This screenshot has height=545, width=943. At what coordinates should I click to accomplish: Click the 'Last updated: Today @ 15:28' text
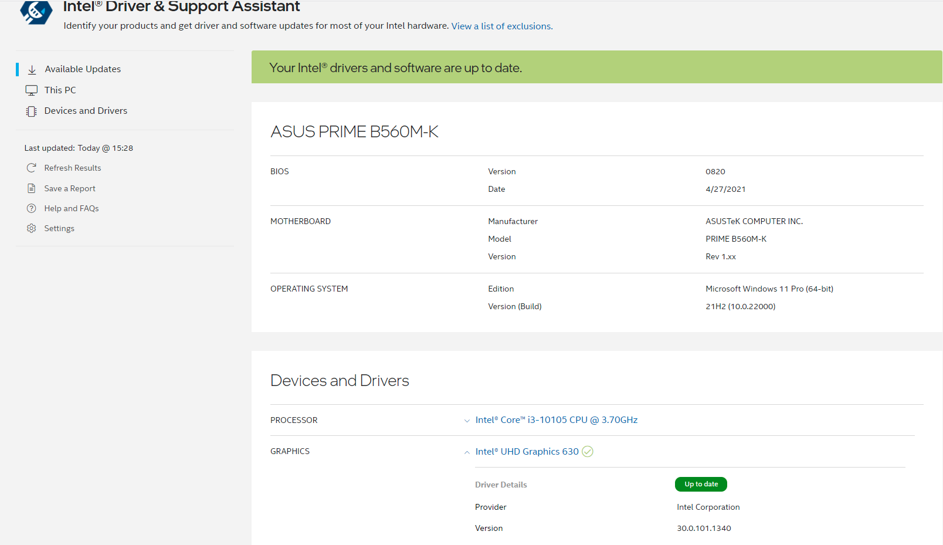pos(79,148)
